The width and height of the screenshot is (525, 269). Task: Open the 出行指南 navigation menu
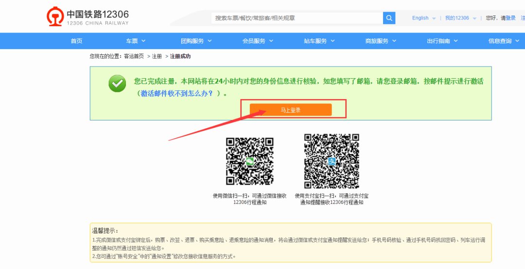point(438,41)
